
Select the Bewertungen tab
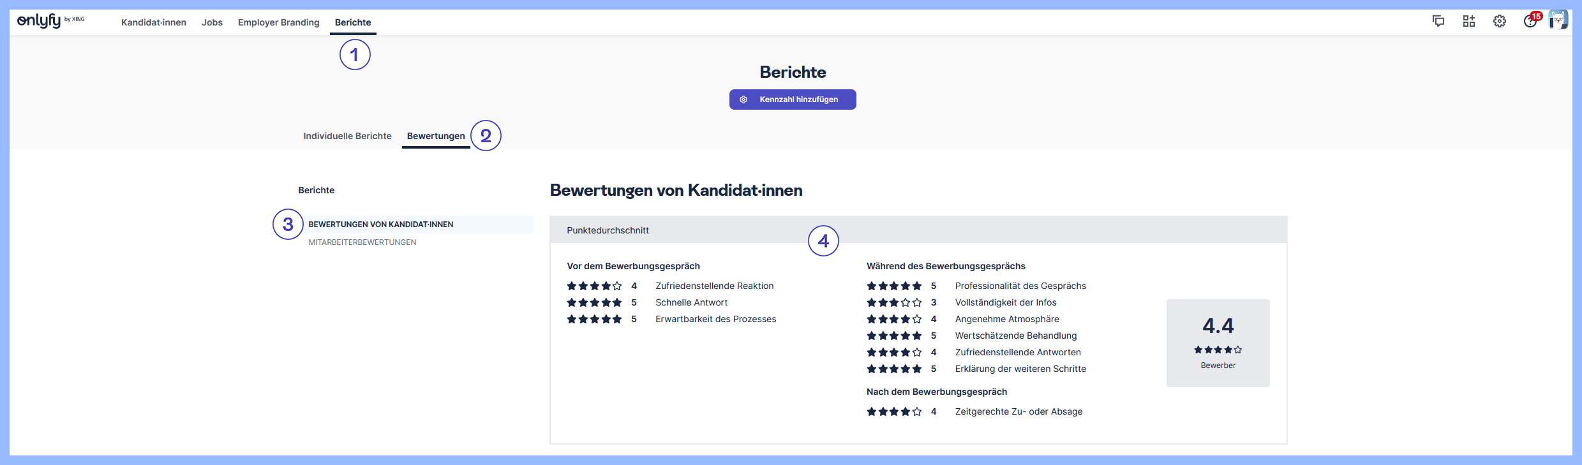[436, 136]
